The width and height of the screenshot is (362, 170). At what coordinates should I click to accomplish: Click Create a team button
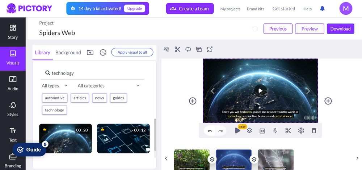point(190,9)
